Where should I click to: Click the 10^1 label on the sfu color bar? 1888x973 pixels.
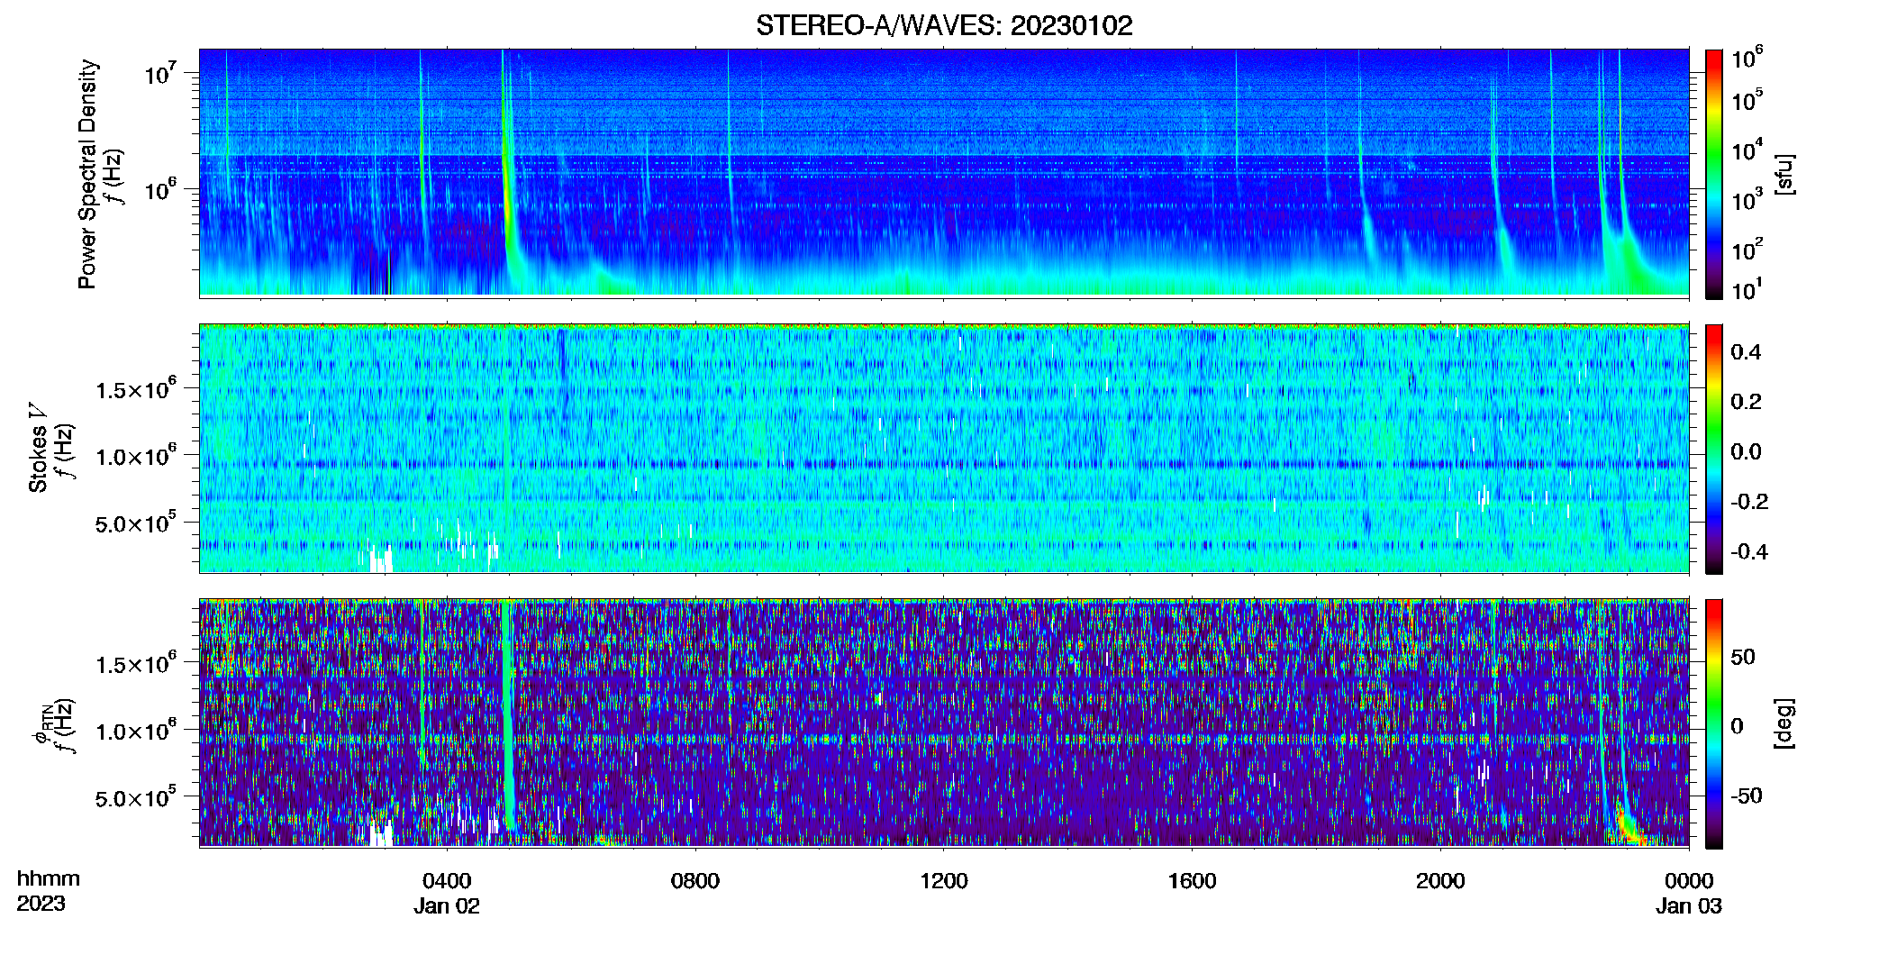click(1747, 289)
